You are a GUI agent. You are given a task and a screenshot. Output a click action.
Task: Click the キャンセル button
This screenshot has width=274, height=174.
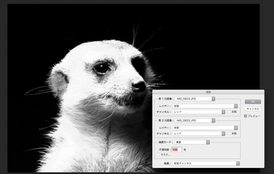[253, 109]
